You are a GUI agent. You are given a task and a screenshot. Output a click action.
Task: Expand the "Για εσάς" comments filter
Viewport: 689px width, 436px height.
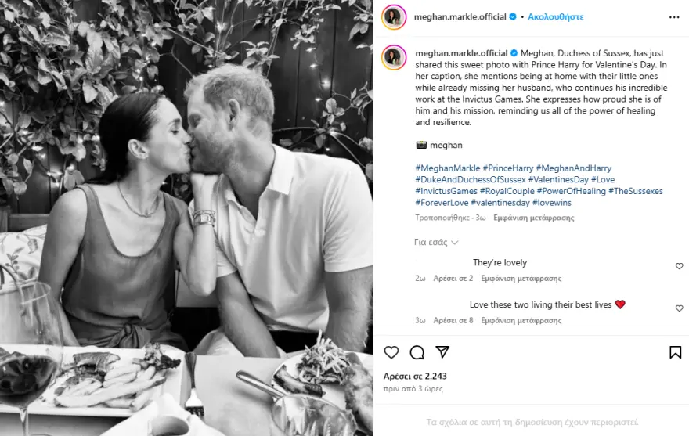pos(436,243)
